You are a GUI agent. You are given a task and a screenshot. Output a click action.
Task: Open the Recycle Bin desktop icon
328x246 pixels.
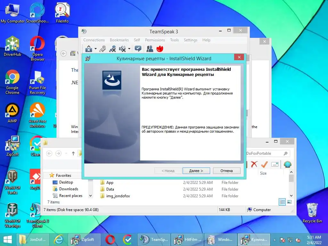pyautogui.click(x=312, y=213)
